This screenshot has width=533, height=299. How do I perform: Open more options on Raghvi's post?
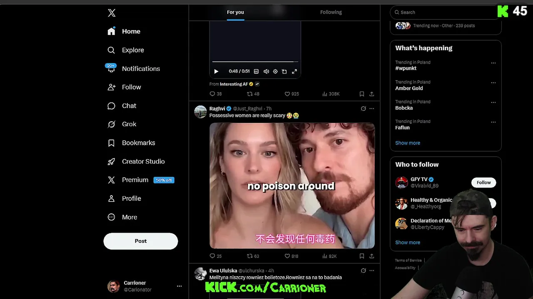click(x=372, y=109)
